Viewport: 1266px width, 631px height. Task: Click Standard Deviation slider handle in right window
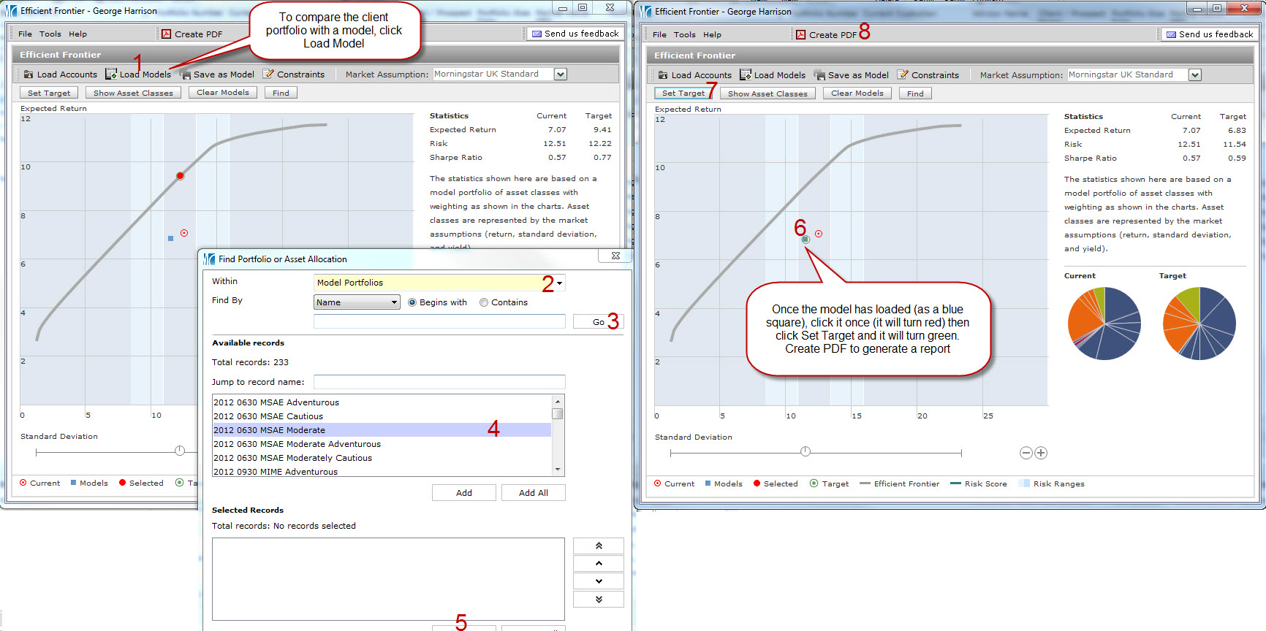pos(806,452)
